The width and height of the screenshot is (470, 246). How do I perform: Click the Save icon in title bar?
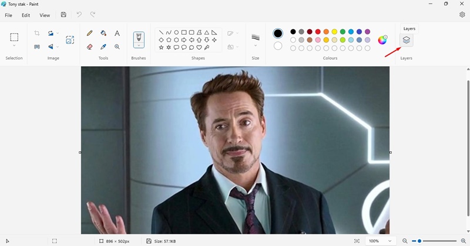(63, 15)
